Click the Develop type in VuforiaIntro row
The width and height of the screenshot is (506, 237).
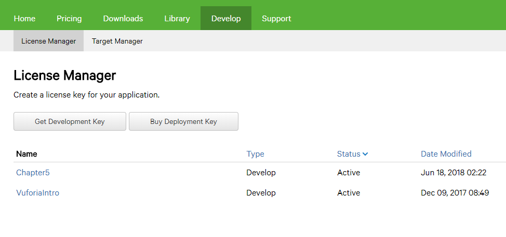point(261,193)
